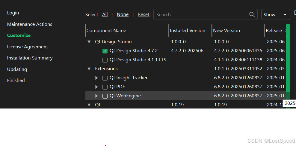Expand the Qt WebEngine node
The image size is (296, 146).
[x=96, y=96]
